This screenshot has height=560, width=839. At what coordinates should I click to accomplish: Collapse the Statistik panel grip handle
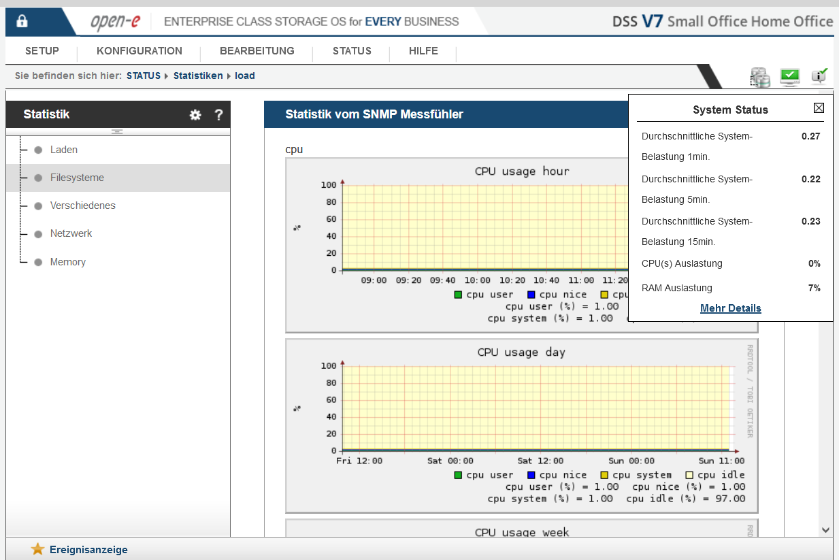[117, 131]
